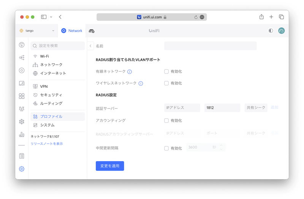Open the UniFi dashboard icon in left rail

point(22,45)
